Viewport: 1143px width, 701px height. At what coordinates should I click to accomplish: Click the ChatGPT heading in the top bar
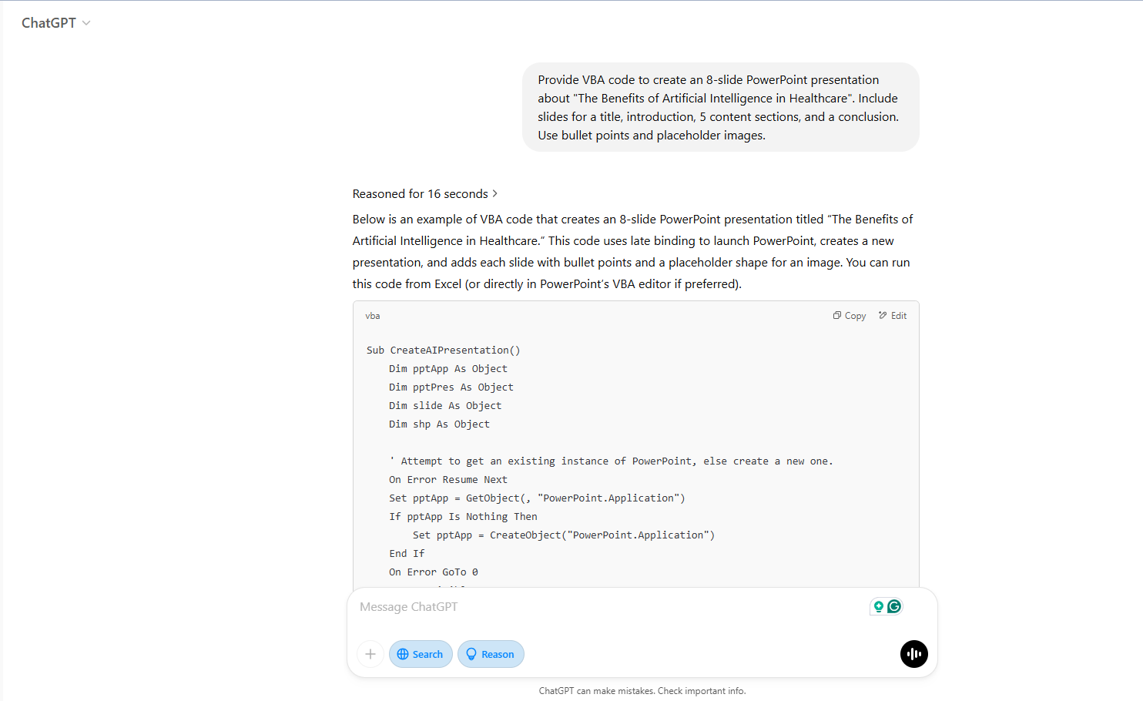[x=49, y=22]
